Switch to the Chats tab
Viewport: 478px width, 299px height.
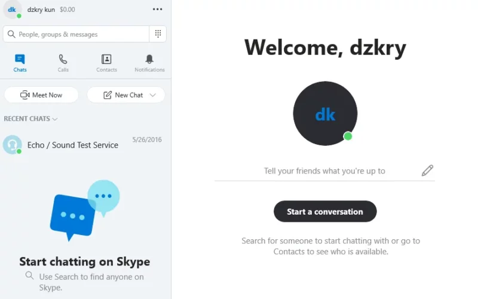tap(20, 63)
